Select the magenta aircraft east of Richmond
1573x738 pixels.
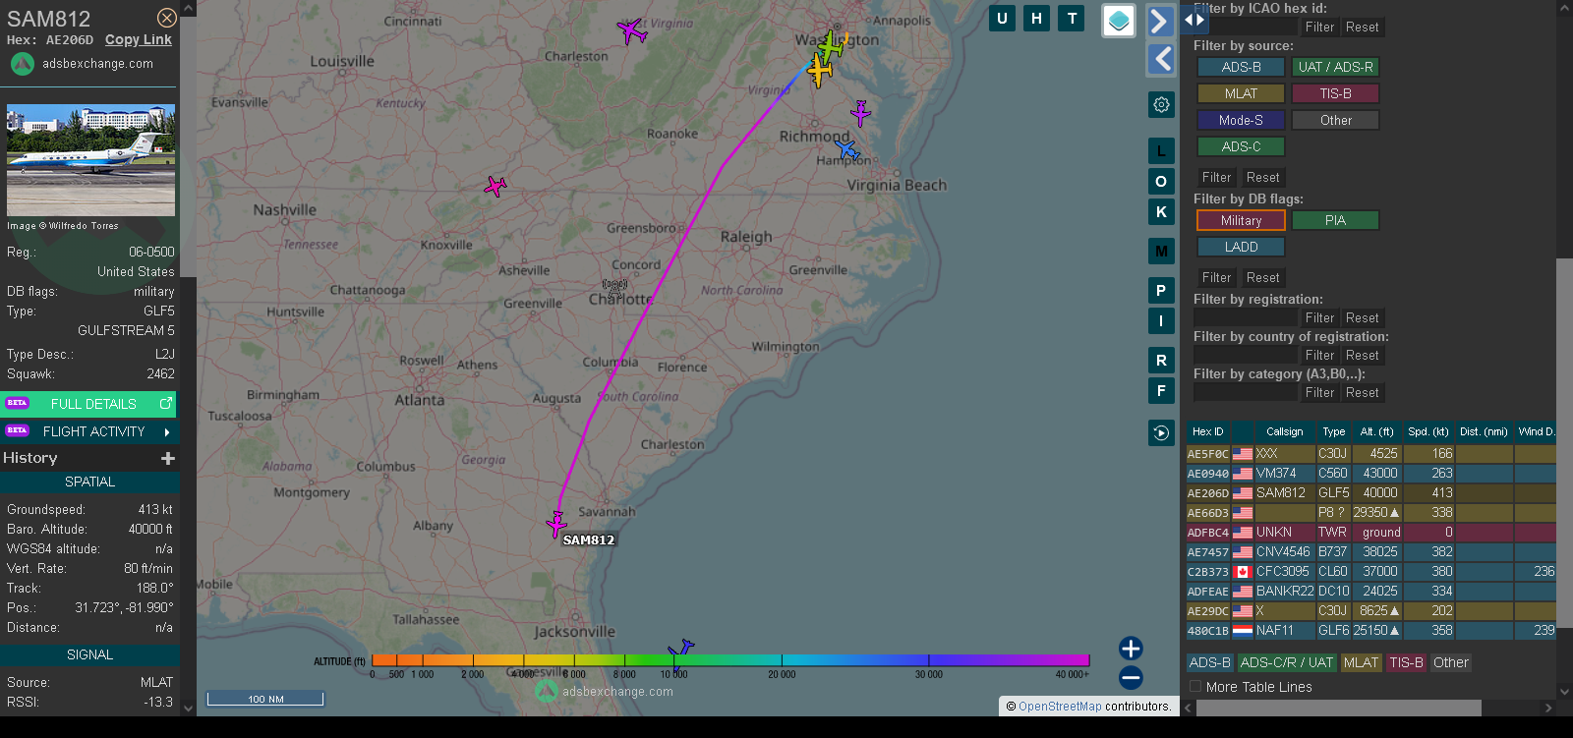coord(861,114)
